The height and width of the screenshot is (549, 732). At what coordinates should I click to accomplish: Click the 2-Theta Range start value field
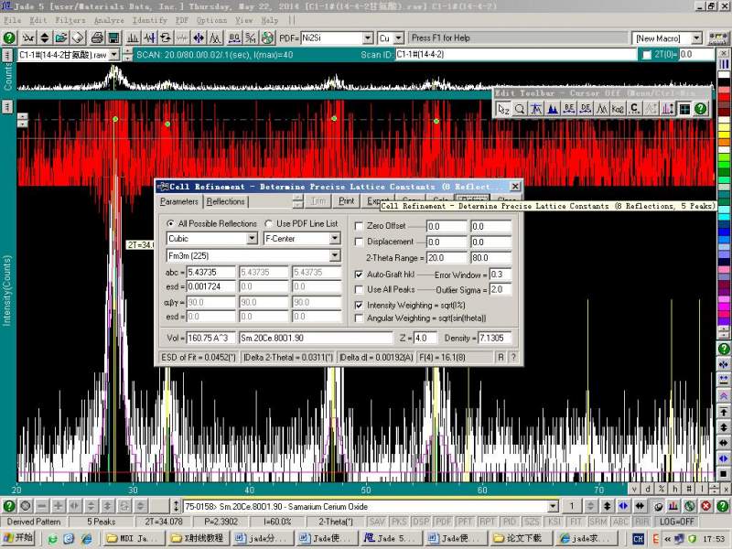click(446, 258)
